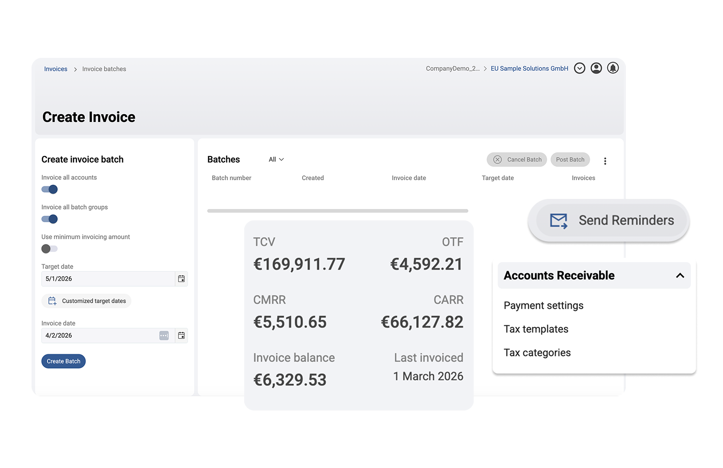Collapse the Accounts Receivable section

[680, 276]
